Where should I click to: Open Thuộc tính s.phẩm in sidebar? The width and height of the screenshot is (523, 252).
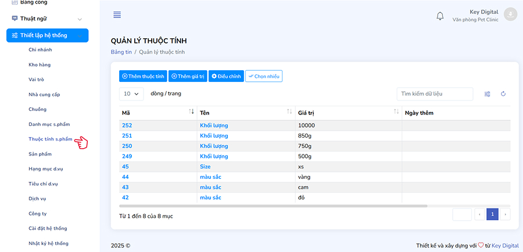pyautogui.click(x=50, y=139)
